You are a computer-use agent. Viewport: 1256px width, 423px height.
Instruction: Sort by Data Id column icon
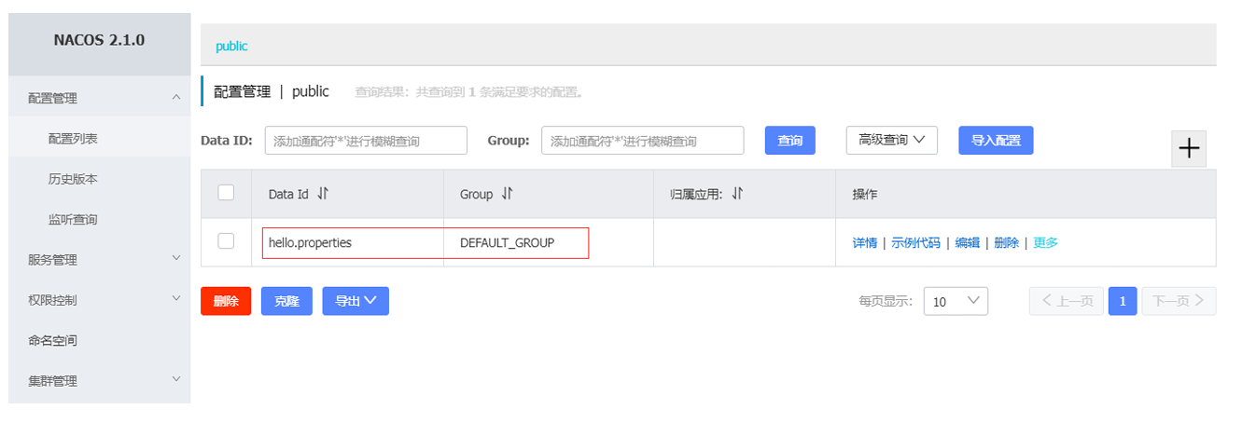tap(323, 194)
